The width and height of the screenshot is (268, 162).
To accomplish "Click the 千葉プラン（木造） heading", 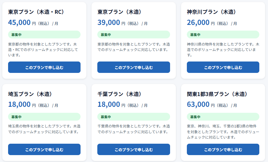I will (120, 94).
